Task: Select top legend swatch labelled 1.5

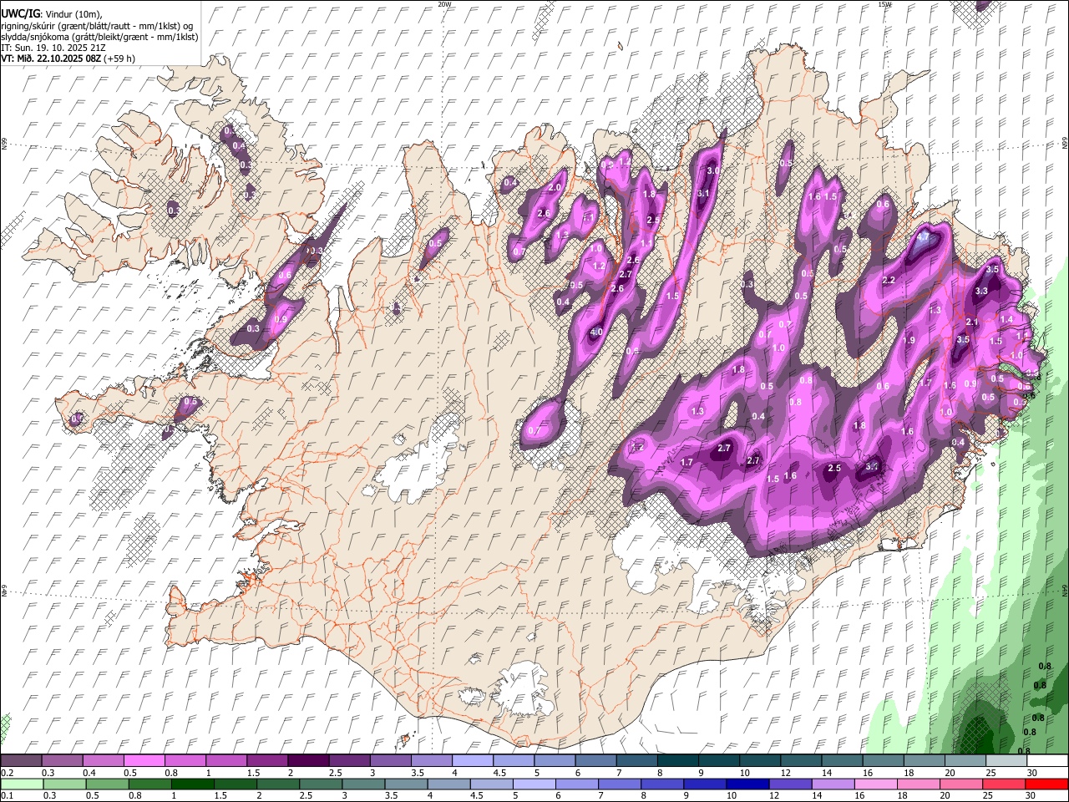Action: pyautogui.click(x=266, y=761)
